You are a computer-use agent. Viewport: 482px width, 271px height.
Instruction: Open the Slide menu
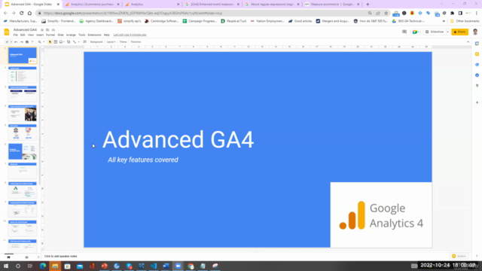click(x=60, y=35)
